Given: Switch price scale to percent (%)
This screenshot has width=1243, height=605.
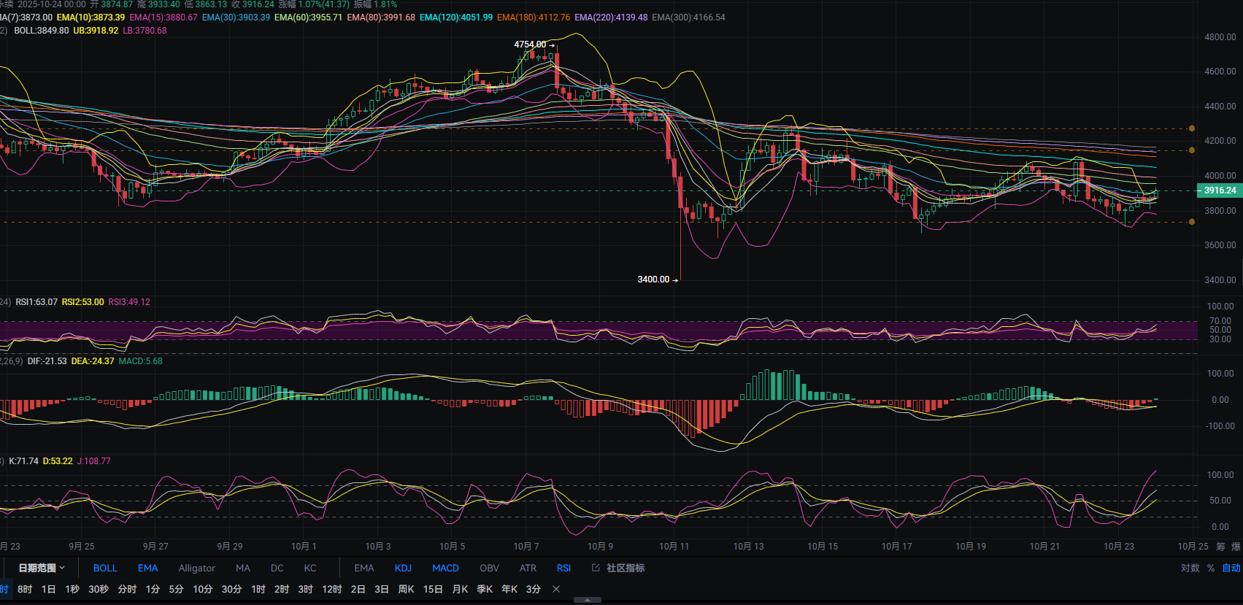Looking at the screenshot, I should (x=1211, y=568).
